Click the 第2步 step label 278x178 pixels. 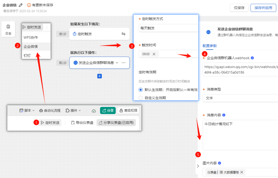tap(63, 63)
